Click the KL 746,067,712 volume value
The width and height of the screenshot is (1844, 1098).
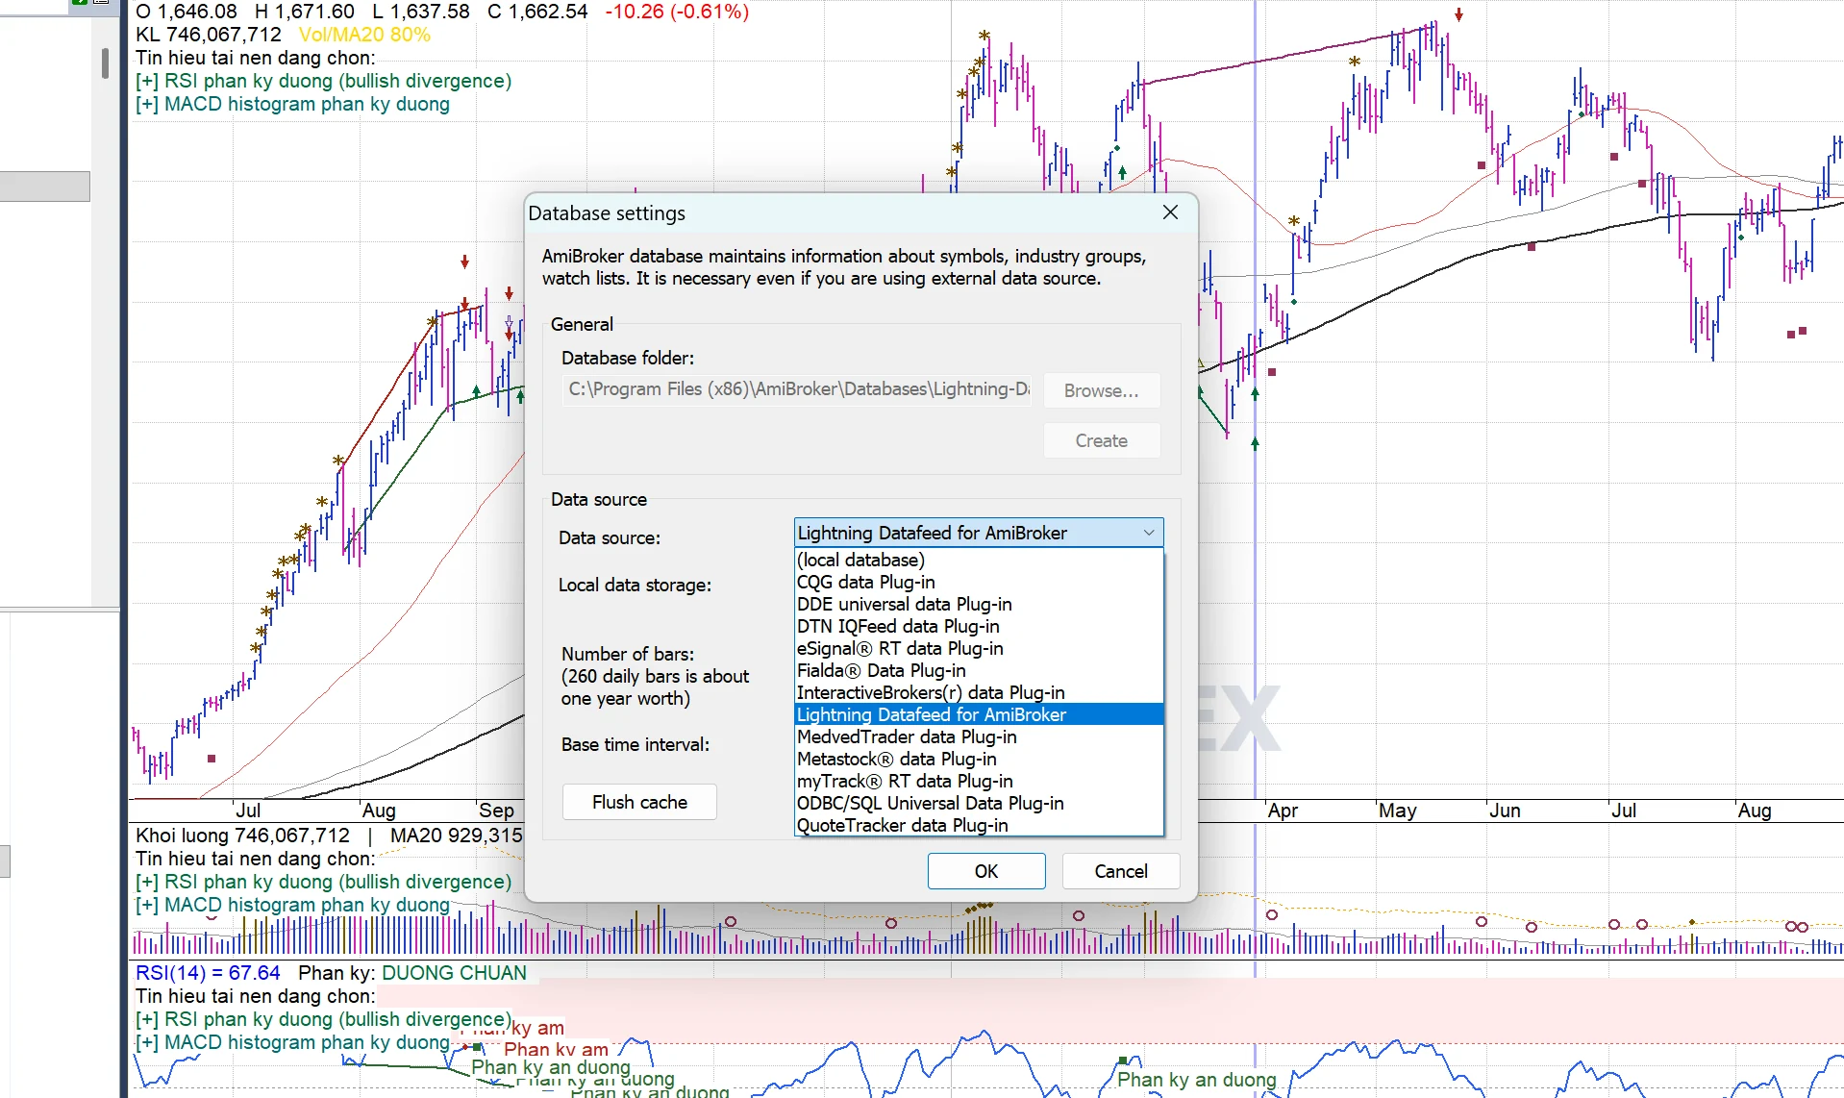[x=209, y=35]
